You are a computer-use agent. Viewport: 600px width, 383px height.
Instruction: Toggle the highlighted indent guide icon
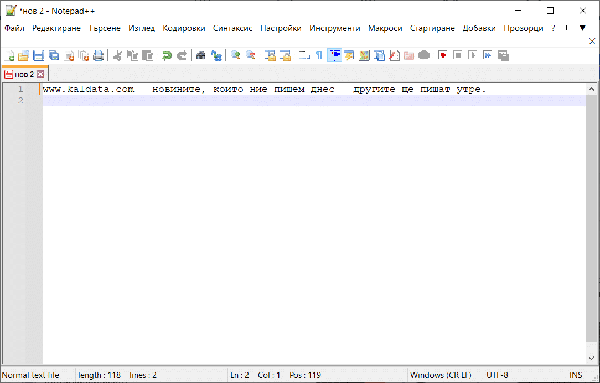[x=334, y=55]
